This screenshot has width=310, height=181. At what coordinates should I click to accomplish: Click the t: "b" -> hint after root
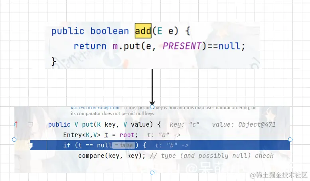(164, 135)
